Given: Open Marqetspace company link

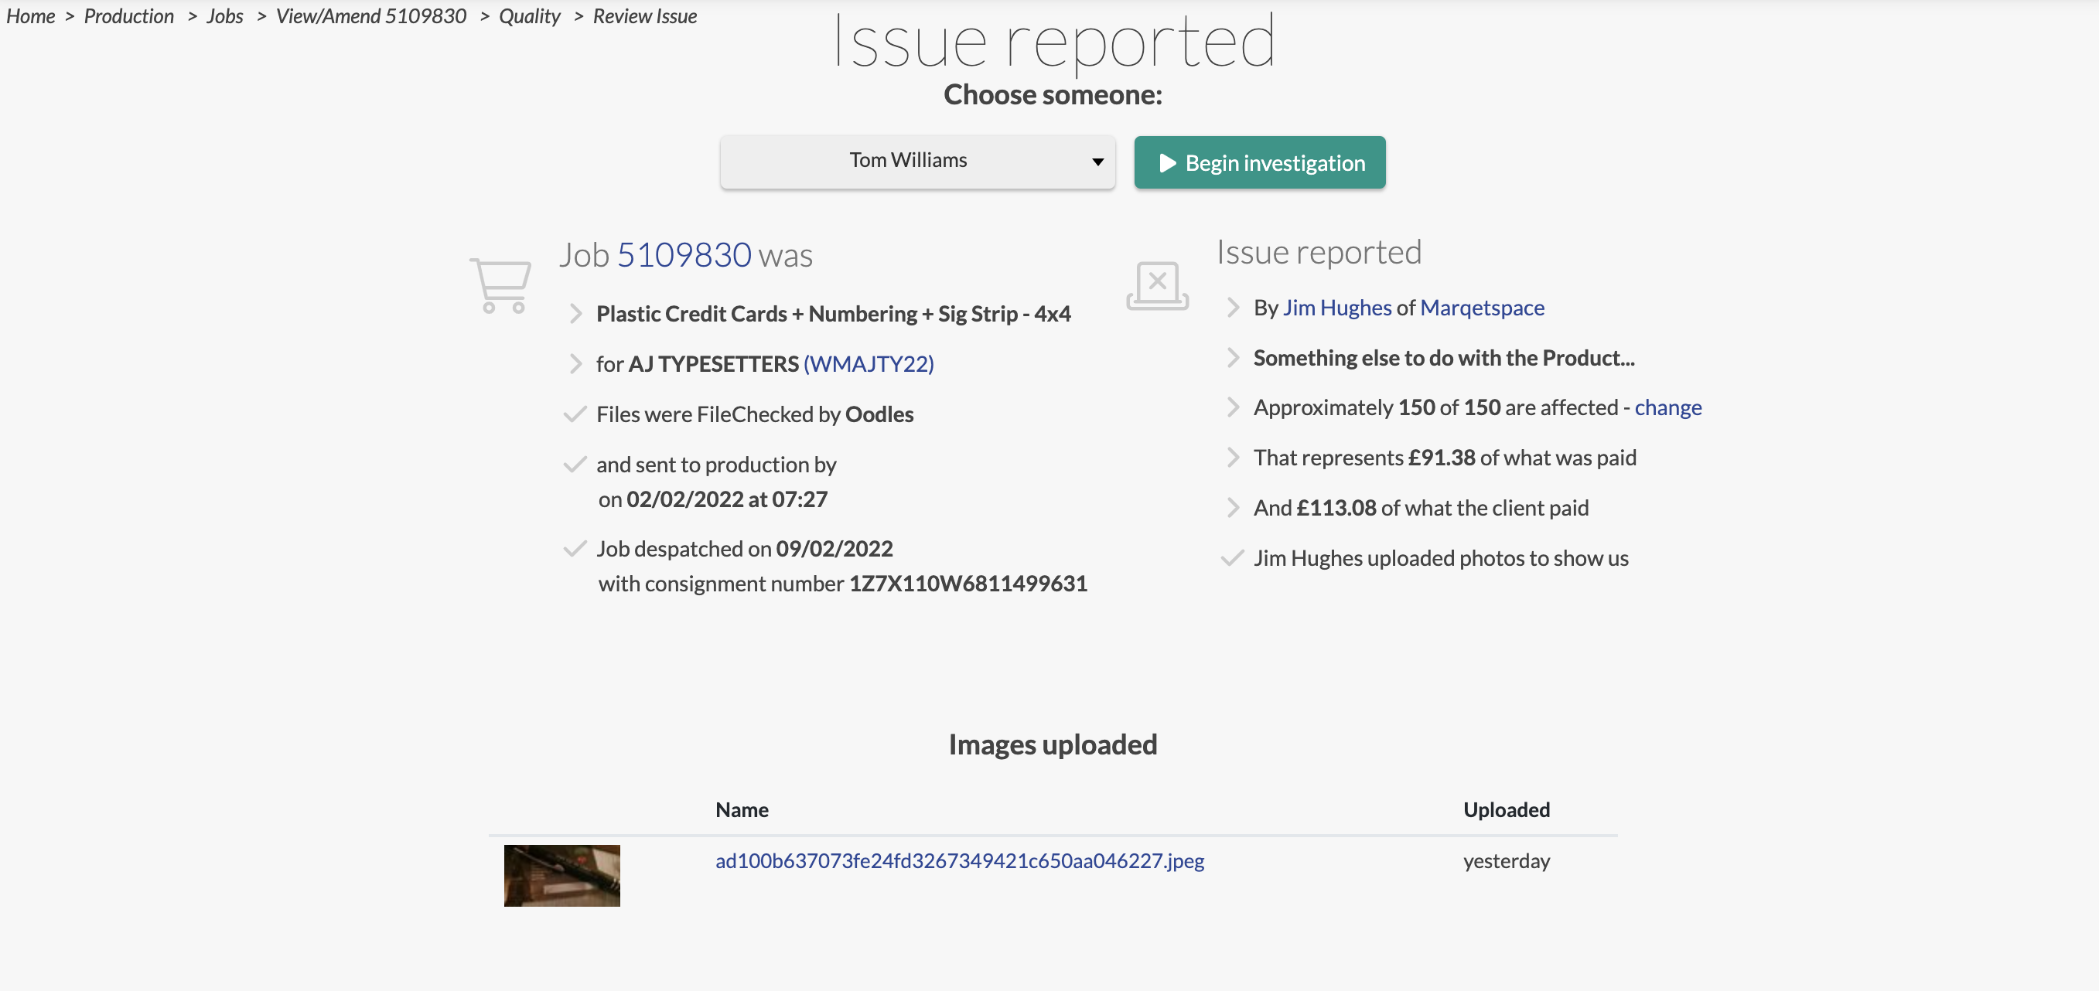Looking at the screenshot, I should (x=1482, y=308).
